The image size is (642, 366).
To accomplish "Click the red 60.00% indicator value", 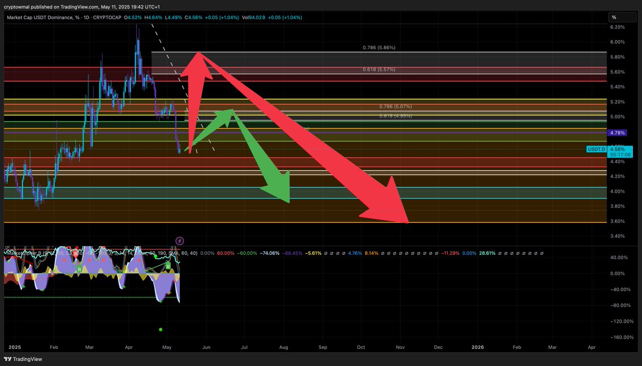I will 225,253.
